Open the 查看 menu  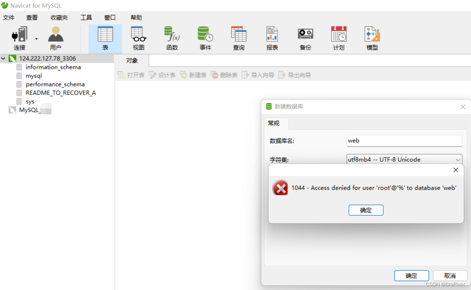point(32,18)
